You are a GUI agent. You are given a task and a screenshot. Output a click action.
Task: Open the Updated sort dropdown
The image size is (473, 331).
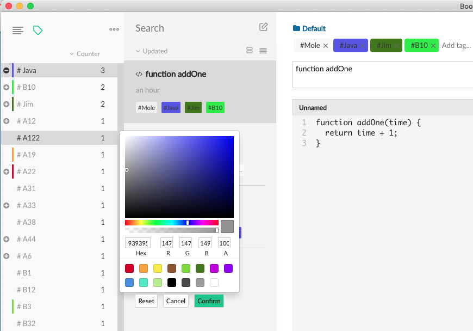point(152,51)
